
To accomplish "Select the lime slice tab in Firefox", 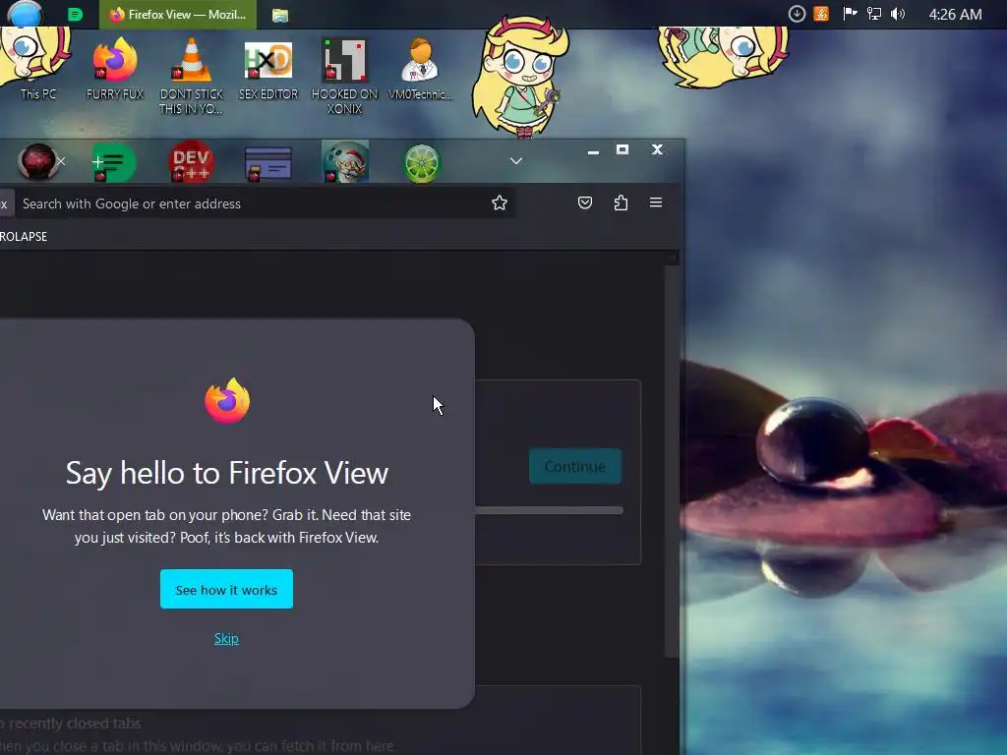I will (422, 164).
